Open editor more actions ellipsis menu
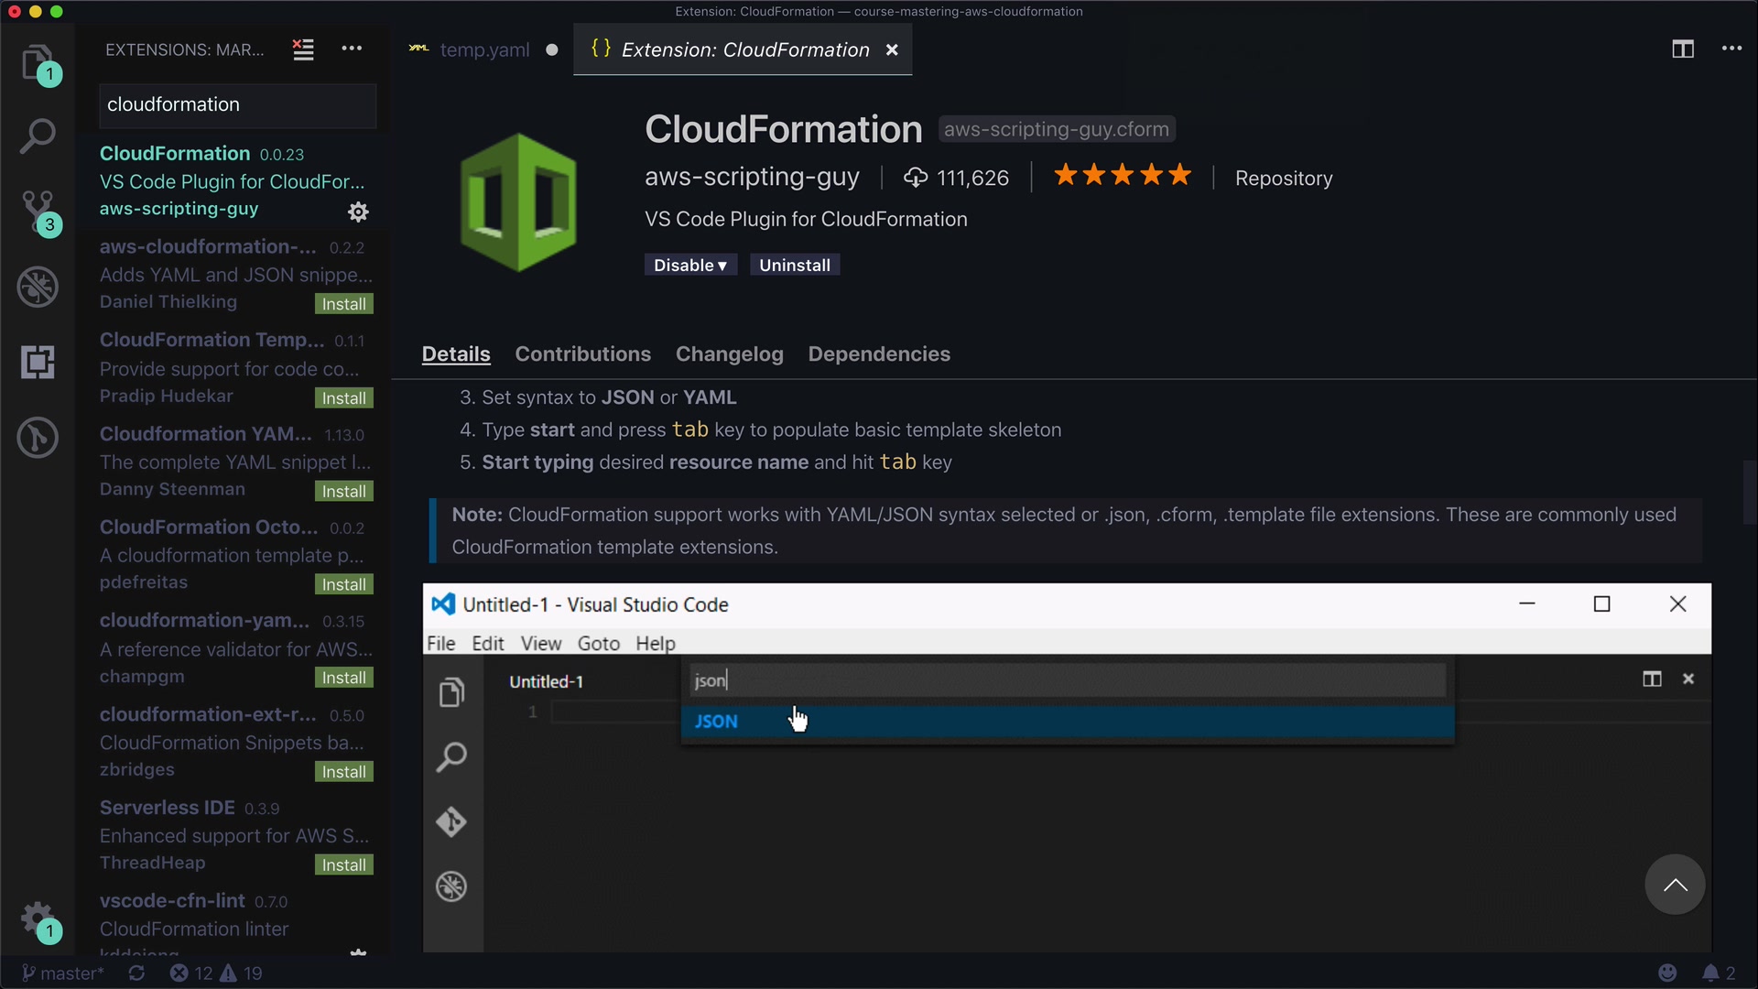Image resolution: width=1758 pixels, height=989 pixels. (1731, 49)
